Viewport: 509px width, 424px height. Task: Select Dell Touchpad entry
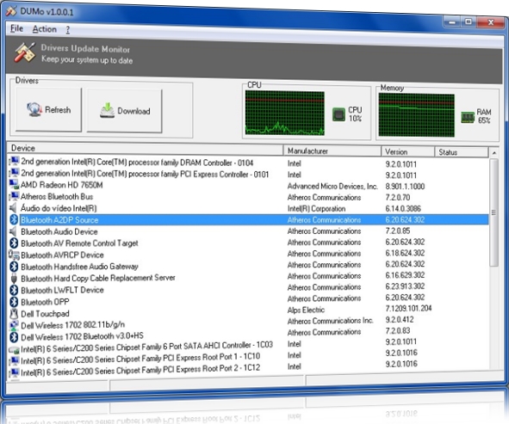[45, 314]
